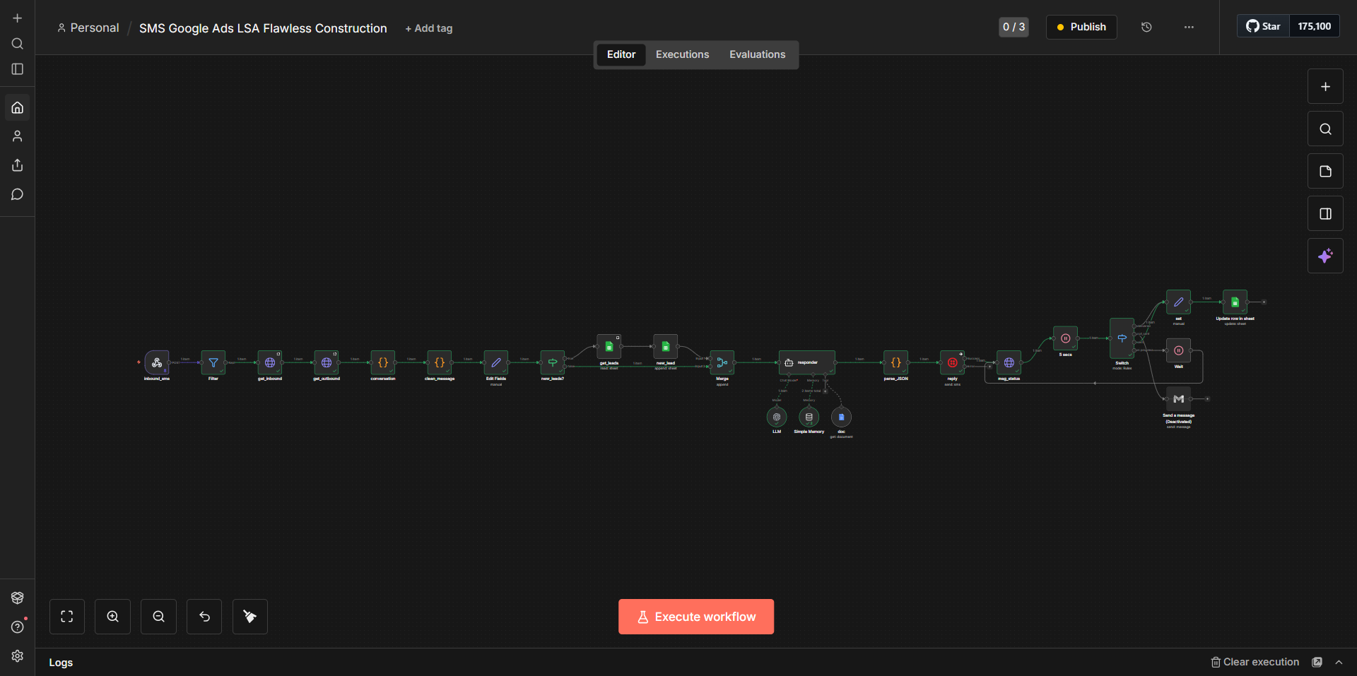Viewport: 1357px width, 676px height.
Task: Switch to the Evaluations tab
Action: (757, 54)
